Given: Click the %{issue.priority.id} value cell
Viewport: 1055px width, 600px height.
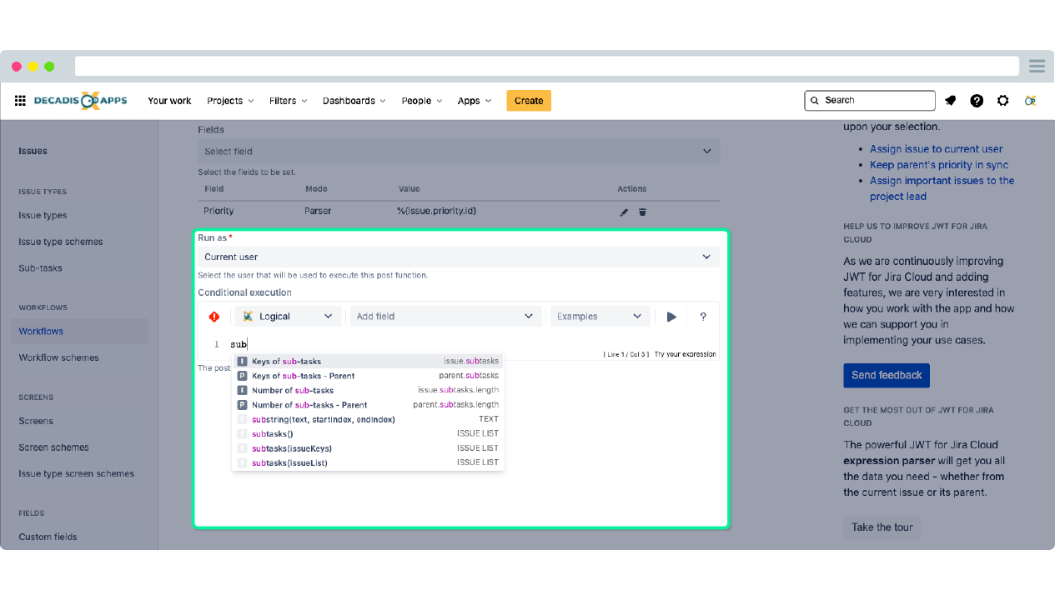Looking at the screenshot, I should click(x=436, y=211).
